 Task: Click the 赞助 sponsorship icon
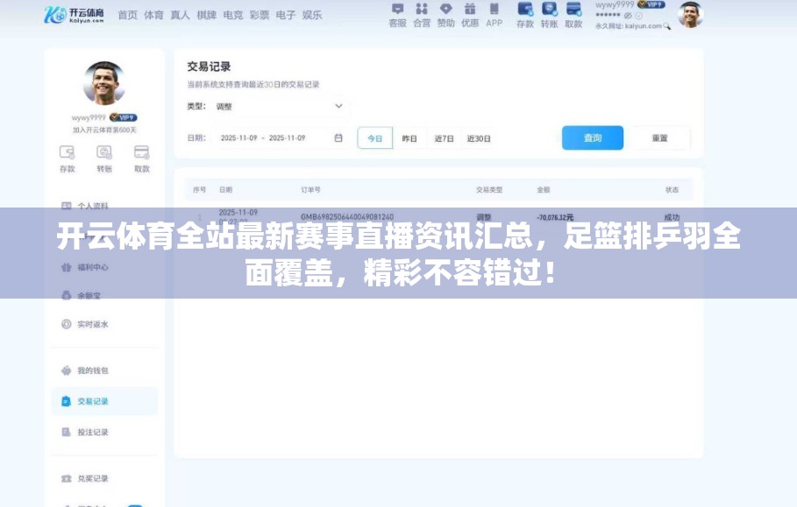(446, 16)
